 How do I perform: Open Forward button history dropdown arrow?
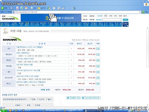tap(14, 8)
